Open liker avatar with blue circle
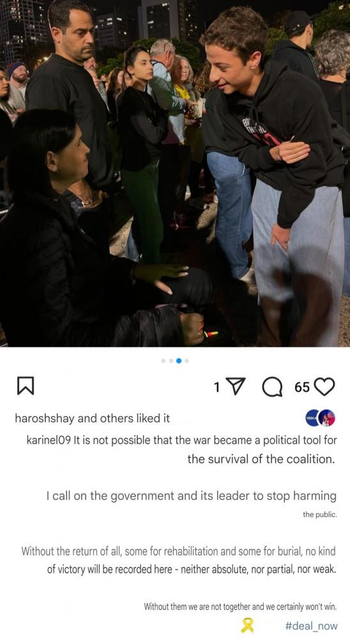This screenshot has width=350, height=640. pos(312,418)
